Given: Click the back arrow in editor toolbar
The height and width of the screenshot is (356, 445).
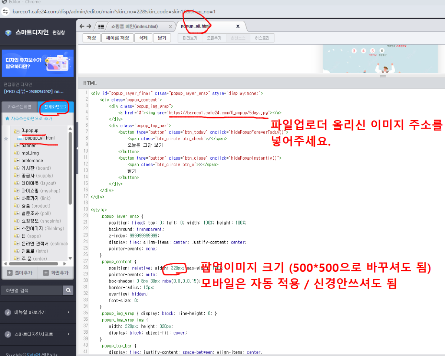Looking at the screenshot, I should (82, 26).
